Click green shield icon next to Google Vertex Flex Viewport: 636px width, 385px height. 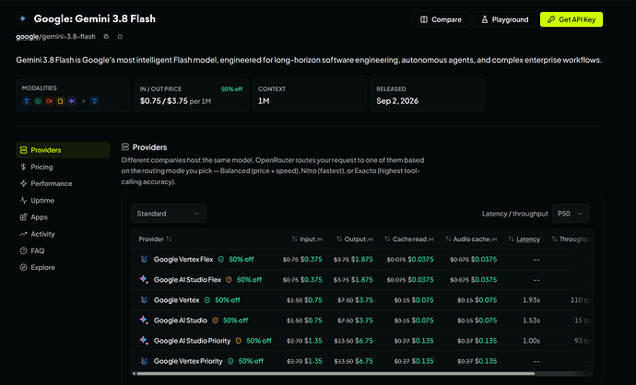click(221, 260)
